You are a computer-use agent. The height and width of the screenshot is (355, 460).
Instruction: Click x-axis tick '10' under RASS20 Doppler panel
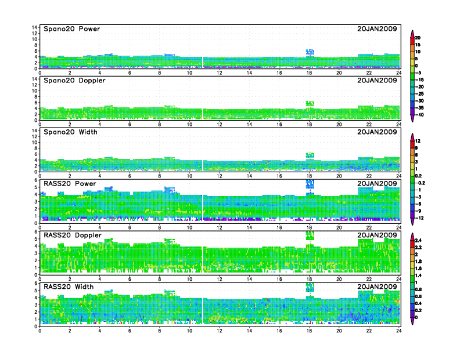pyautogui.click(x=189, y=279)
